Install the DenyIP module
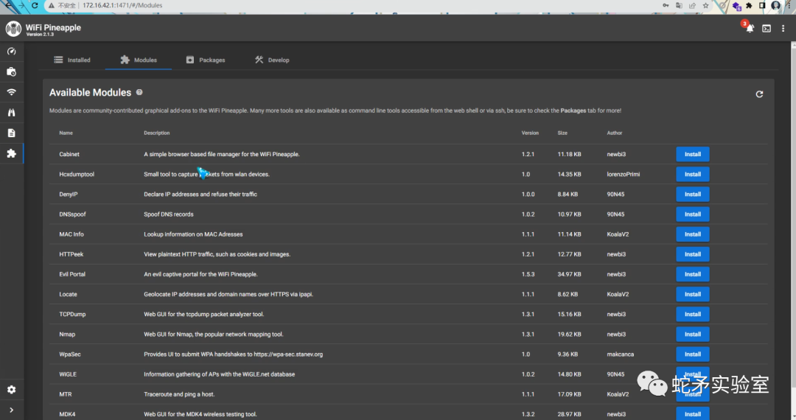Screen dimensions: 796x420 pyautogui.click(x=692, y=195)
